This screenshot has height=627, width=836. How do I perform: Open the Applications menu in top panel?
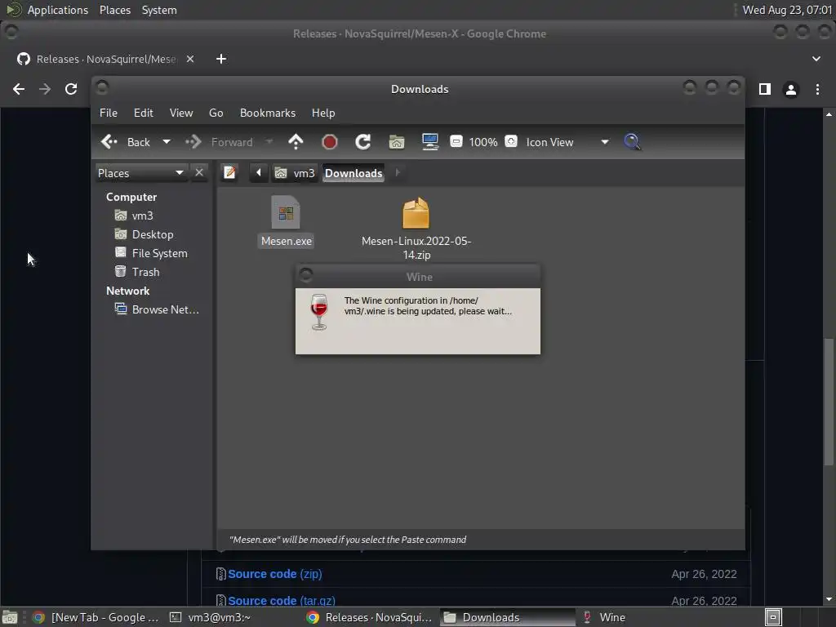(x=58, y=10)
